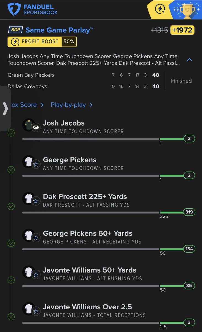The height and width of the screenshot is (332, 202).
Task: Open the Play-by-play tab
Action: tap(71, 105)
